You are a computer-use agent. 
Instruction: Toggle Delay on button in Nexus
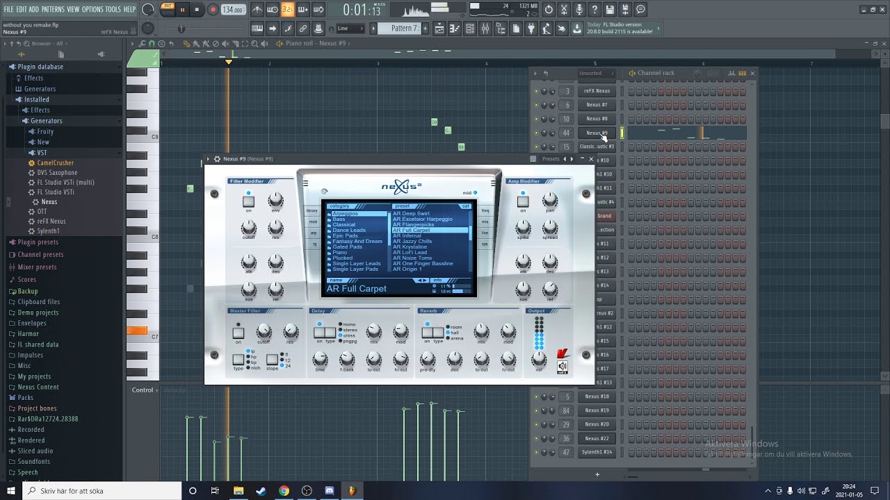319,333
